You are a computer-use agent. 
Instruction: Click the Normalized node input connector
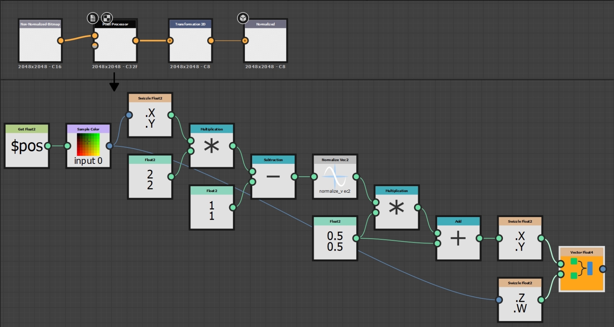tap(245, 41)
